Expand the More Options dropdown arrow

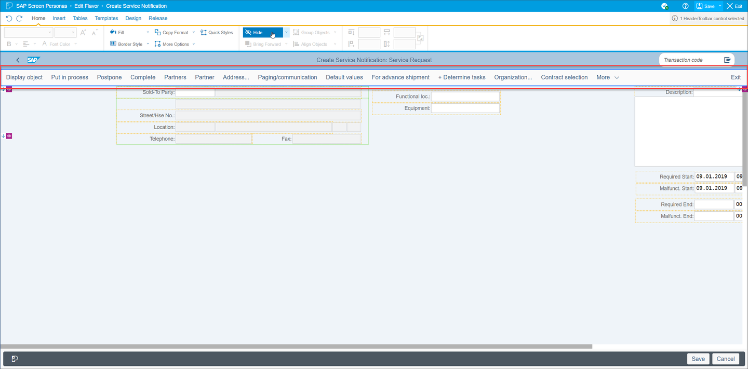(x=194, y=44)
